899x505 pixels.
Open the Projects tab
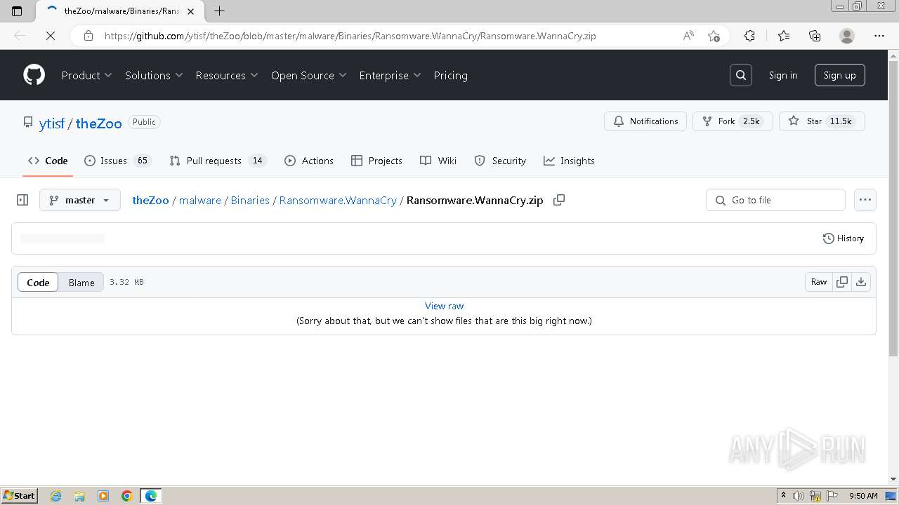click(x=376, y=161)
